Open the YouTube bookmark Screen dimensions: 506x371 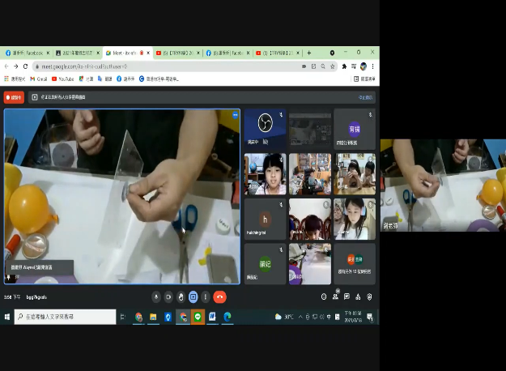coord(63,79)
